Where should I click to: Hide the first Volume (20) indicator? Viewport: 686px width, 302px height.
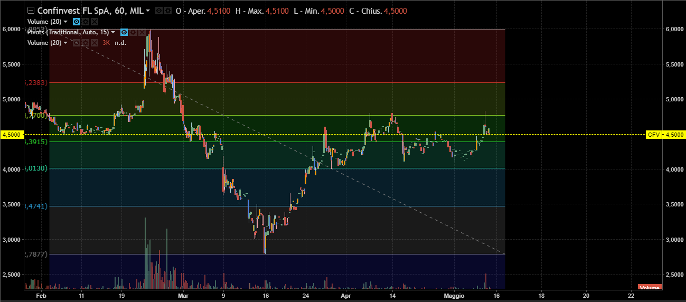tap(77, 22)
